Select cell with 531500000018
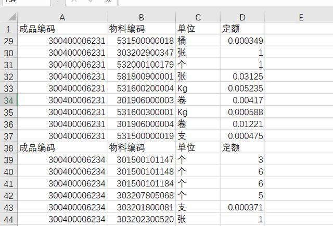The width and height of the screenshot is (333, 226). 142,41
